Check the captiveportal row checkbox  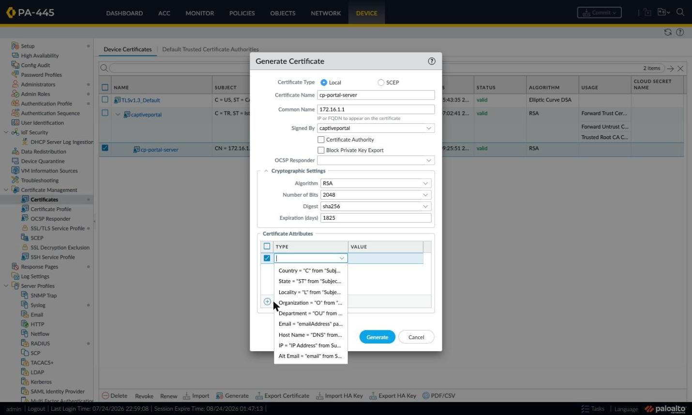pyautogui.click(x=105, y=113)
